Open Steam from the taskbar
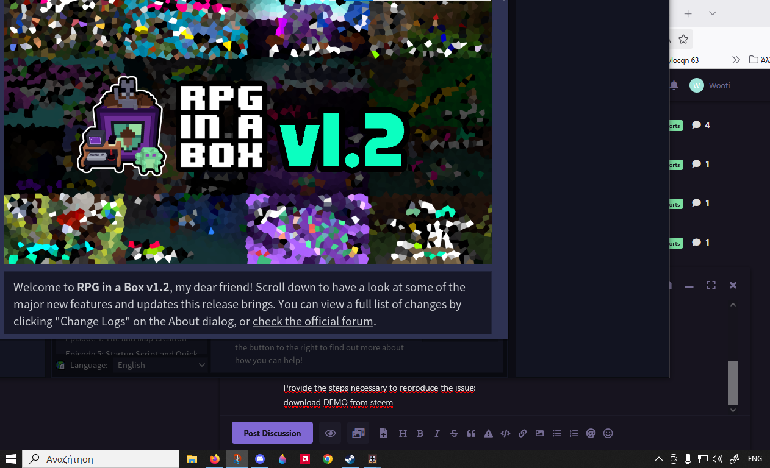 pyautogui.click(x=350, y=459)
